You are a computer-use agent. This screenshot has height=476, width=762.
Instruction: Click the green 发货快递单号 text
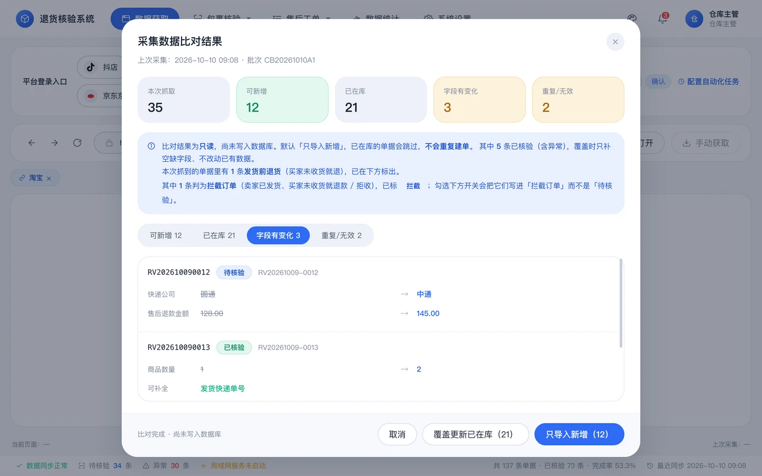coord(223,389)
